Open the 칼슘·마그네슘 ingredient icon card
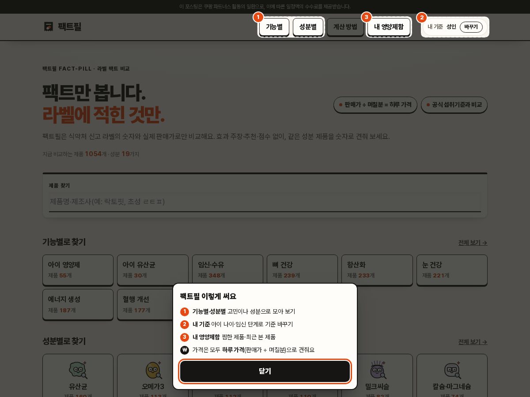This screenshot has height=397, width=530. click(x=452, y=375)
